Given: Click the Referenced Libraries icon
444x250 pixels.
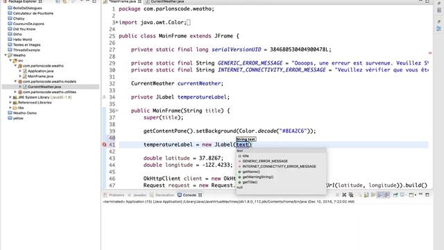Looking at the screenshot, I should (x=15, y=102).
